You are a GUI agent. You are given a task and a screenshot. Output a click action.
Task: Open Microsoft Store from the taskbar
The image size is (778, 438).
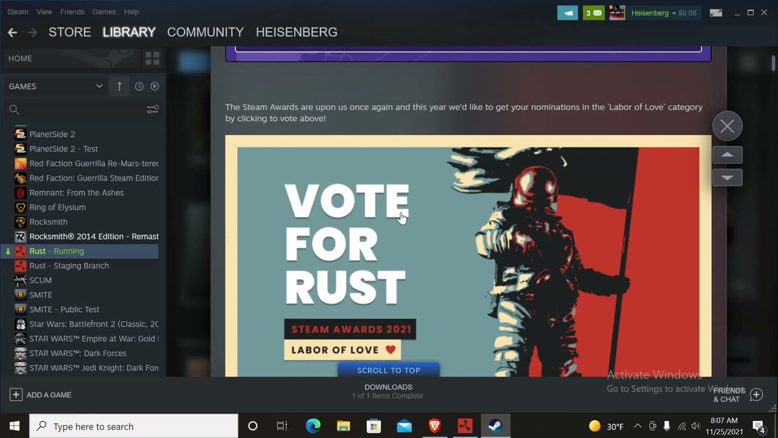pos(374,426)
